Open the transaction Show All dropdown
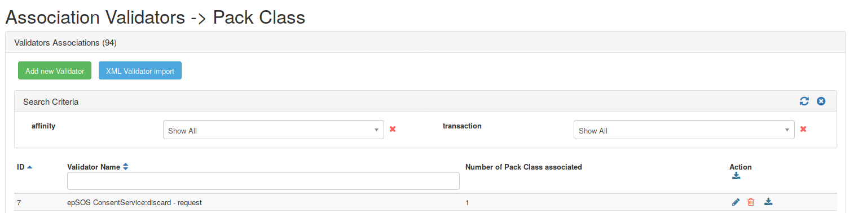854x213 pixels. point(684,130)
